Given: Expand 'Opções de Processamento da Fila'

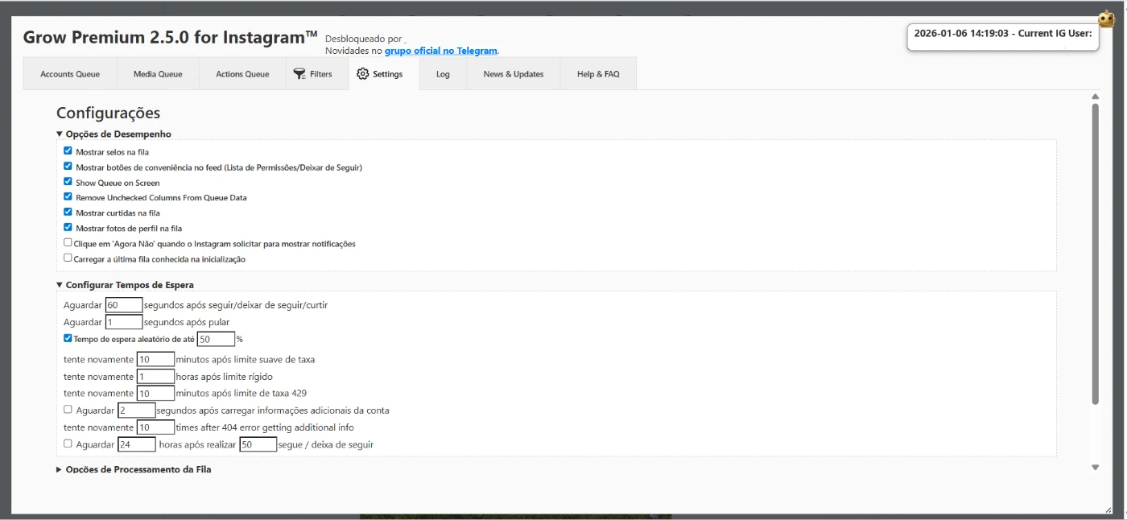Looking at the screenshot, I should coord(60,469).
